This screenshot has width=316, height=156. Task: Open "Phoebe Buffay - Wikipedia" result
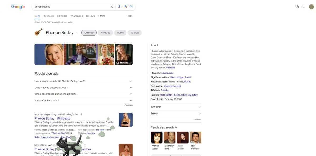point(52,119)
